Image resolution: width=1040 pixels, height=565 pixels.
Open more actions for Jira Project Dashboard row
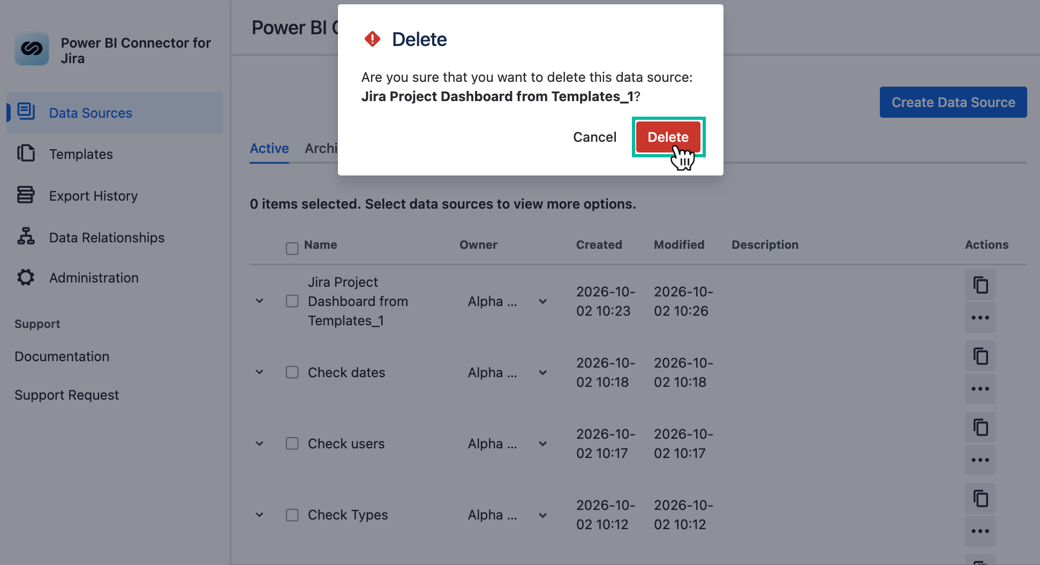pyautogui.click(x=980, y=318)
